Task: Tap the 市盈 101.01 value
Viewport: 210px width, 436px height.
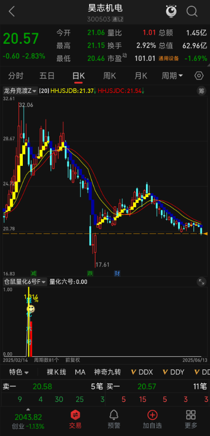Action: (x=145, y=59)
